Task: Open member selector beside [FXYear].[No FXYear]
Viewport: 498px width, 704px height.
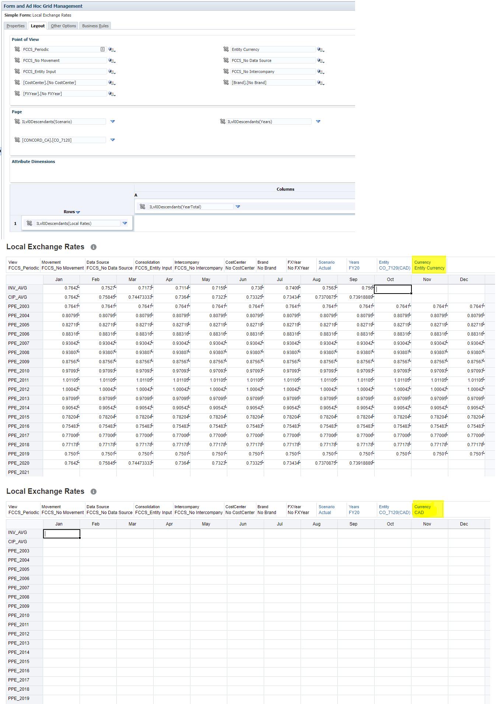Action: [112, 94]
